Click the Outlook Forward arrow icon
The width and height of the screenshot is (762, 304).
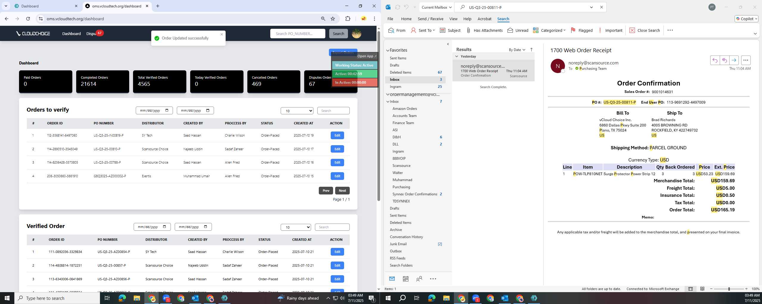pos(734,60)
